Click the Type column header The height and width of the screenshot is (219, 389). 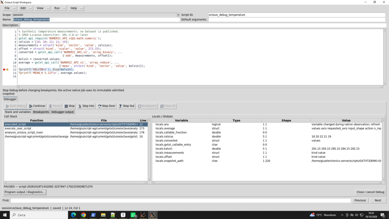(x=236, y=121)
